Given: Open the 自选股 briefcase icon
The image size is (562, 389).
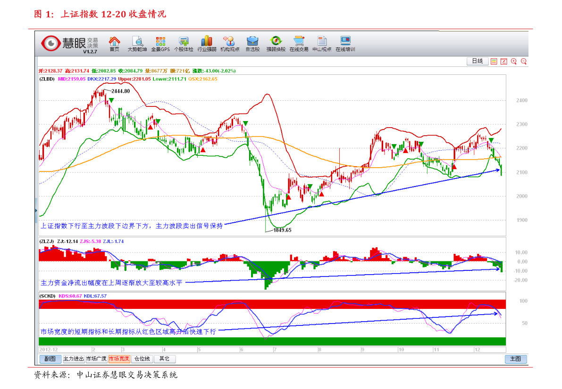Looking at the screenshot, I should point(252,43).
